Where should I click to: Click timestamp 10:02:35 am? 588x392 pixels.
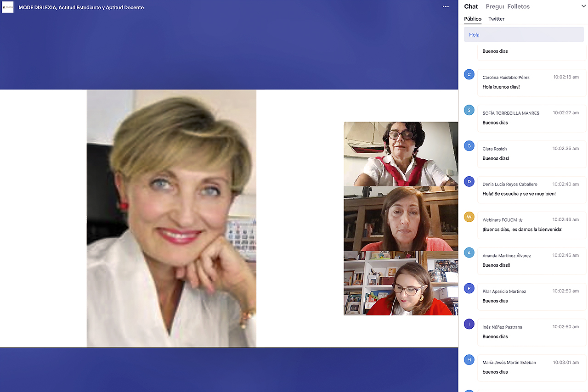pyautogui.click(x=566, y=148)
